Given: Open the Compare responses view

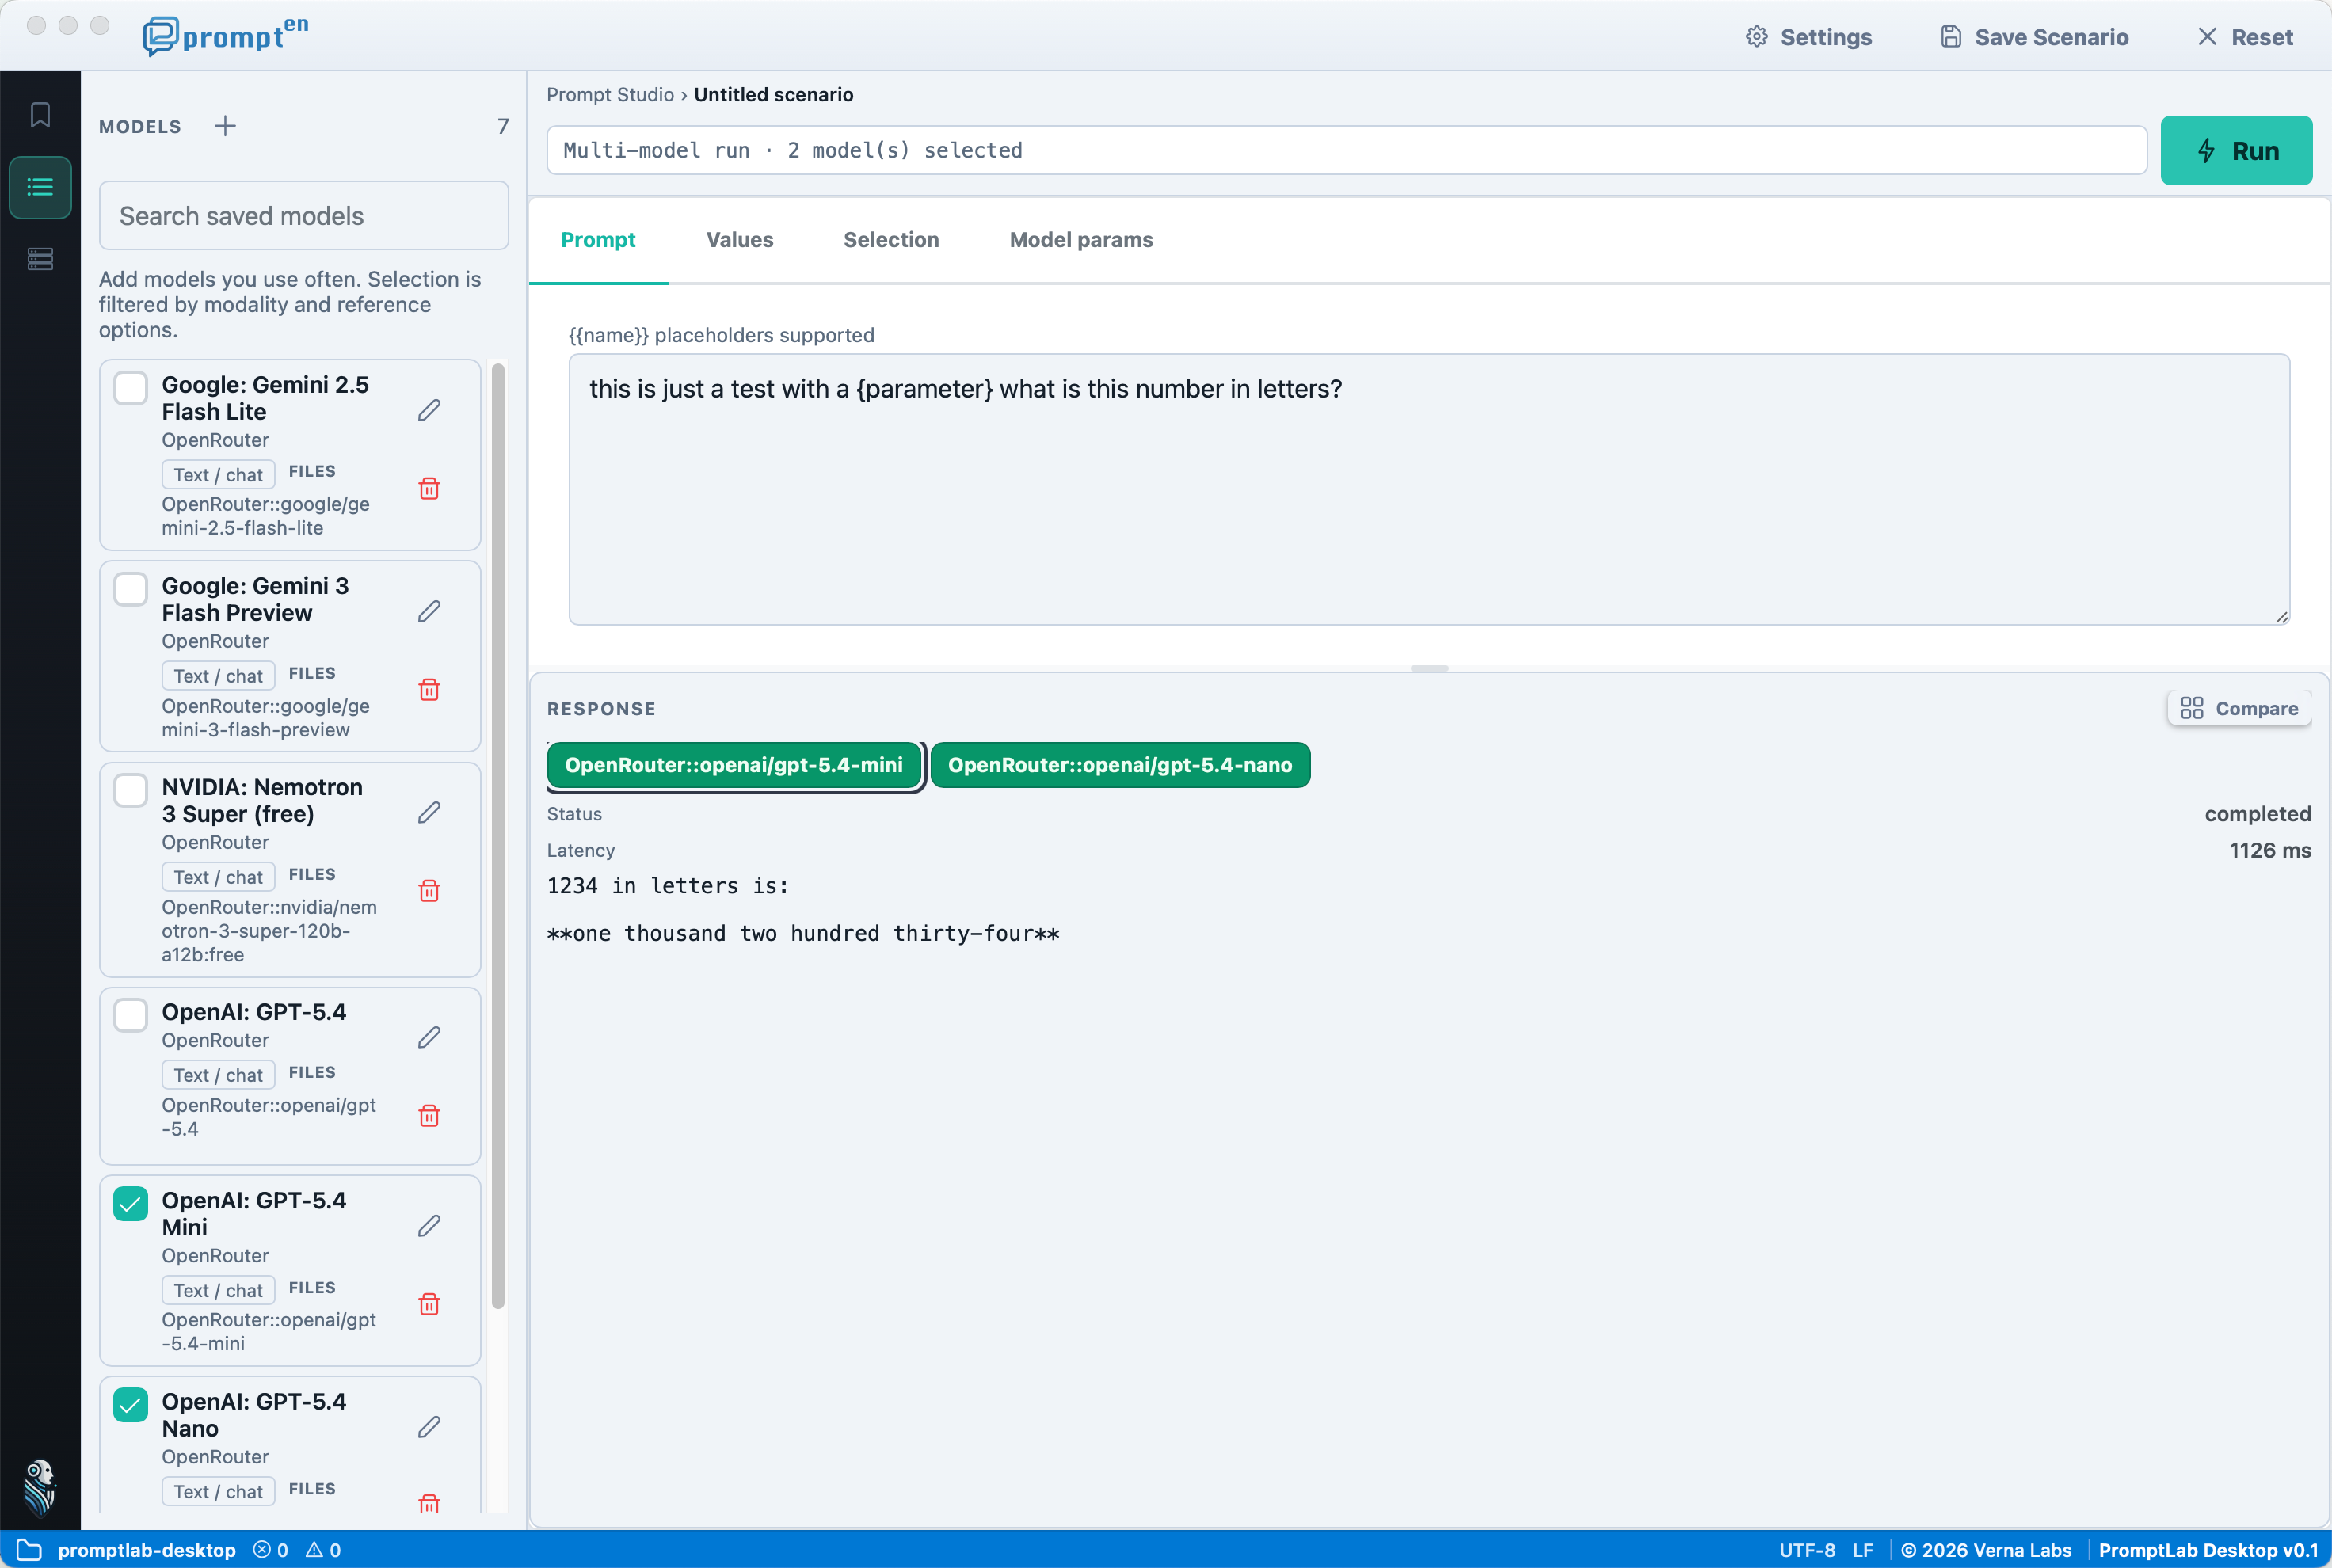Looking at the screenshot, I should [x=2239, y=708].
